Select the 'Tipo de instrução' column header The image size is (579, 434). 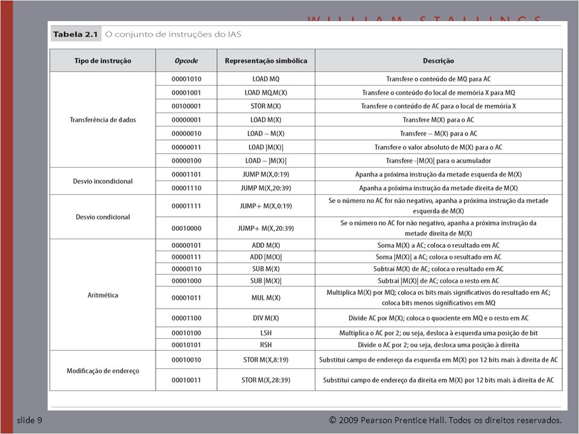(x=103, y=60)
